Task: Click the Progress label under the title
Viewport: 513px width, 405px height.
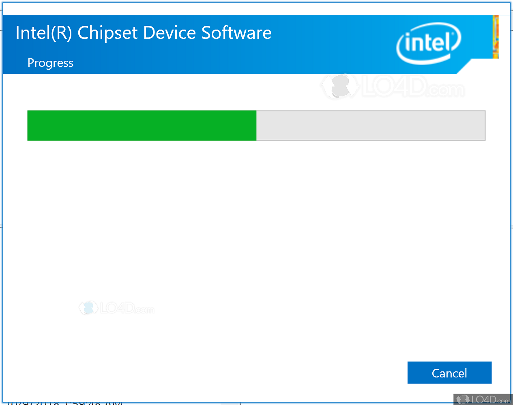Action: (x=50, y=63)
